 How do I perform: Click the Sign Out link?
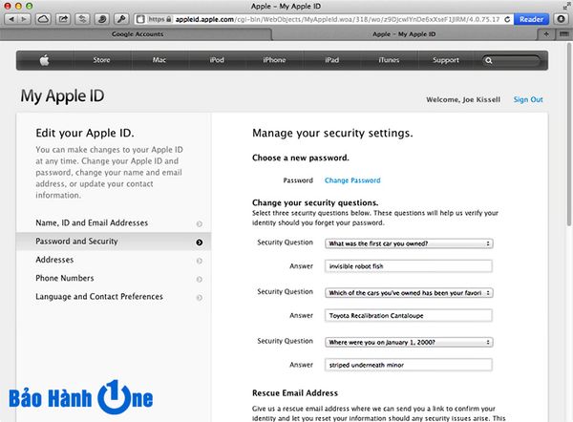[528, 99]
